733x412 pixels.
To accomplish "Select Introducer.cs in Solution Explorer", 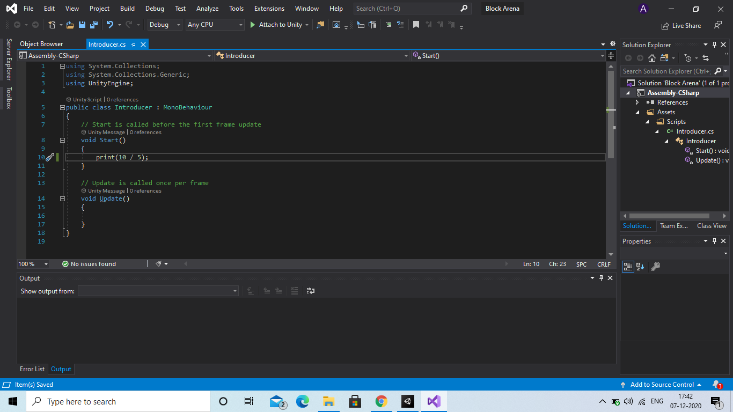I will 695,131.
